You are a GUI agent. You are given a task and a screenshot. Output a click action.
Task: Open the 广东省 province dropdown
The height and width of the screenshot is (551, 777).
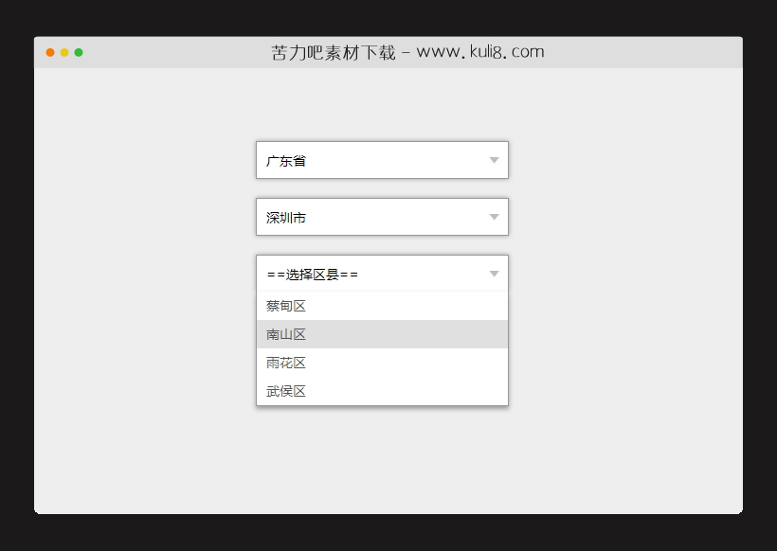pyautogui.click(x=382, y=160)
